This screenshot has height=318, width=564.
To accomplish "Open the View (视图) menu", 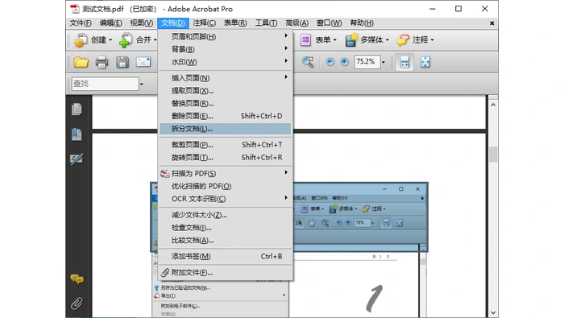I will (141, 23).
